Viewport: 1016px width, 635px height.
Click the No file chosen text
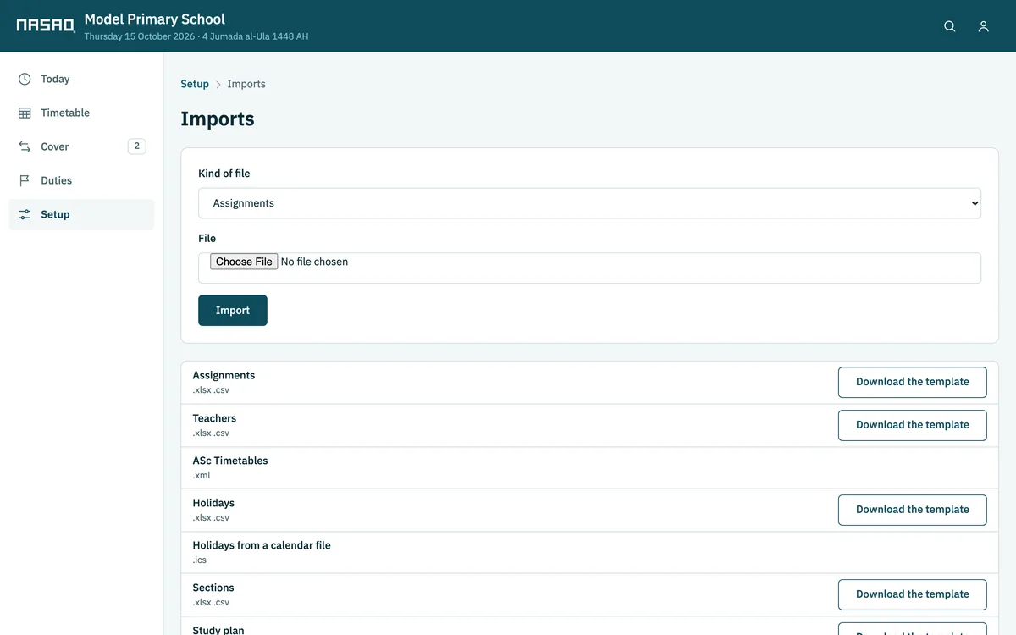pyautogui.click(x=314, y=262)
